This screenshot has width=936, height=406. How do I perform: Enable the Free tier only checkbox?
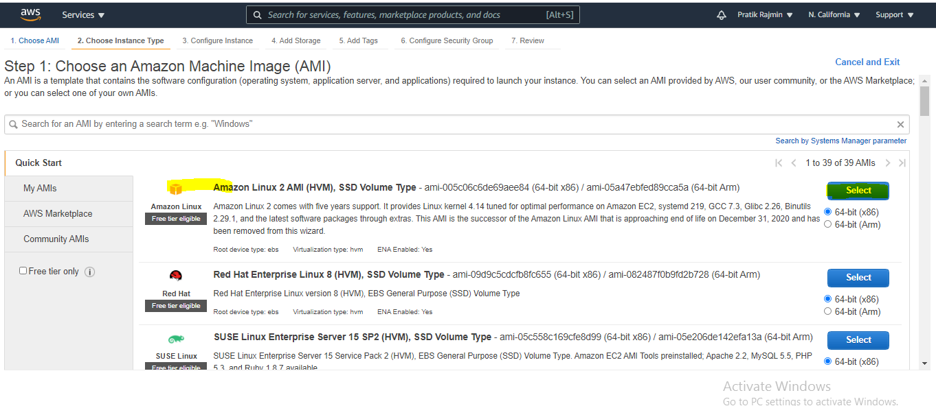pyautogui.click(x=23, y=271)
